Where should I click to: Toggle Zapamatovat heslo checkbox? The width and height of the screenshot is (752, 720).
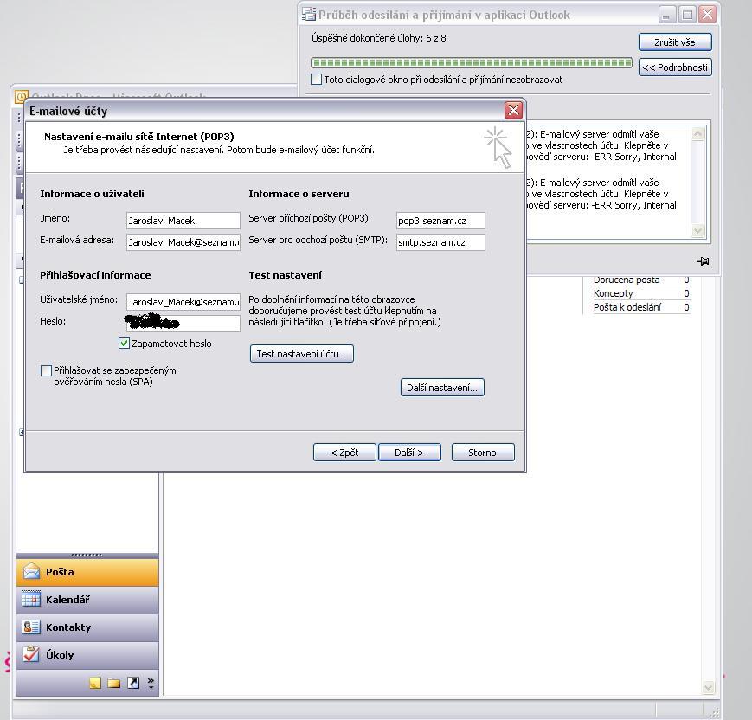point(124,344)
